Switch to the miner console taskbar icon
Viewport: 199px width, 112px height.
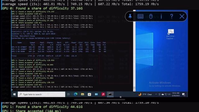click(x=110, y=94)
